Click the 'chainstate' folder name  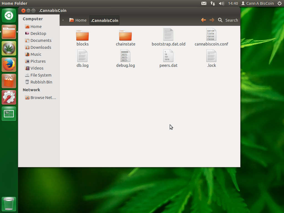coord(126,44)
